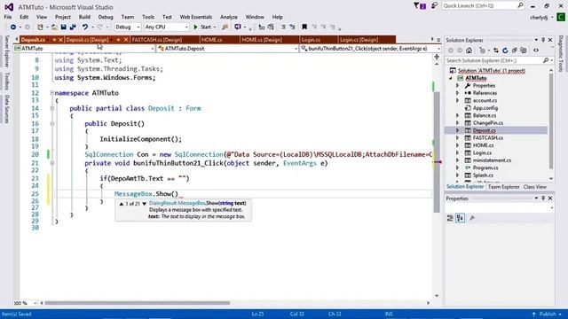Click the split editor plus icon above scrollbar

437,57
